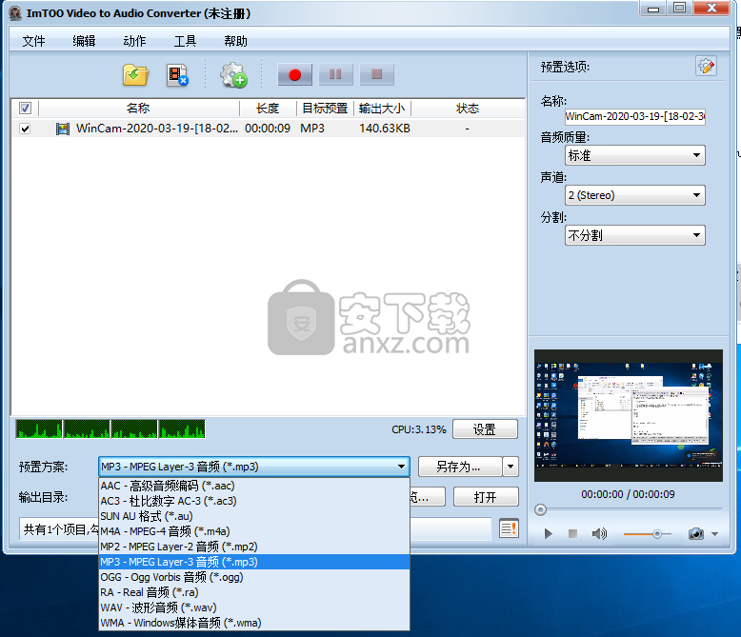Click the 名称 preset name input field
Screen dimensions: 741x637
click(634, 116)
